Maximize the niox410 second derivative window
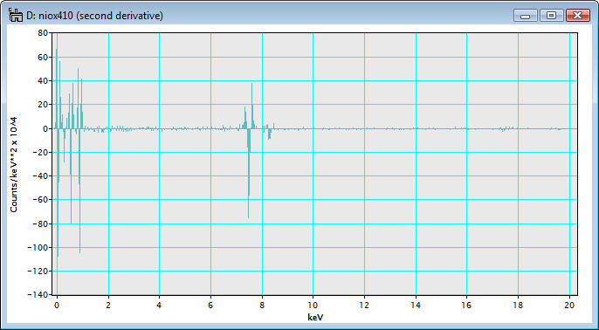The image size is (599, 330). click(x=551, y=16)
